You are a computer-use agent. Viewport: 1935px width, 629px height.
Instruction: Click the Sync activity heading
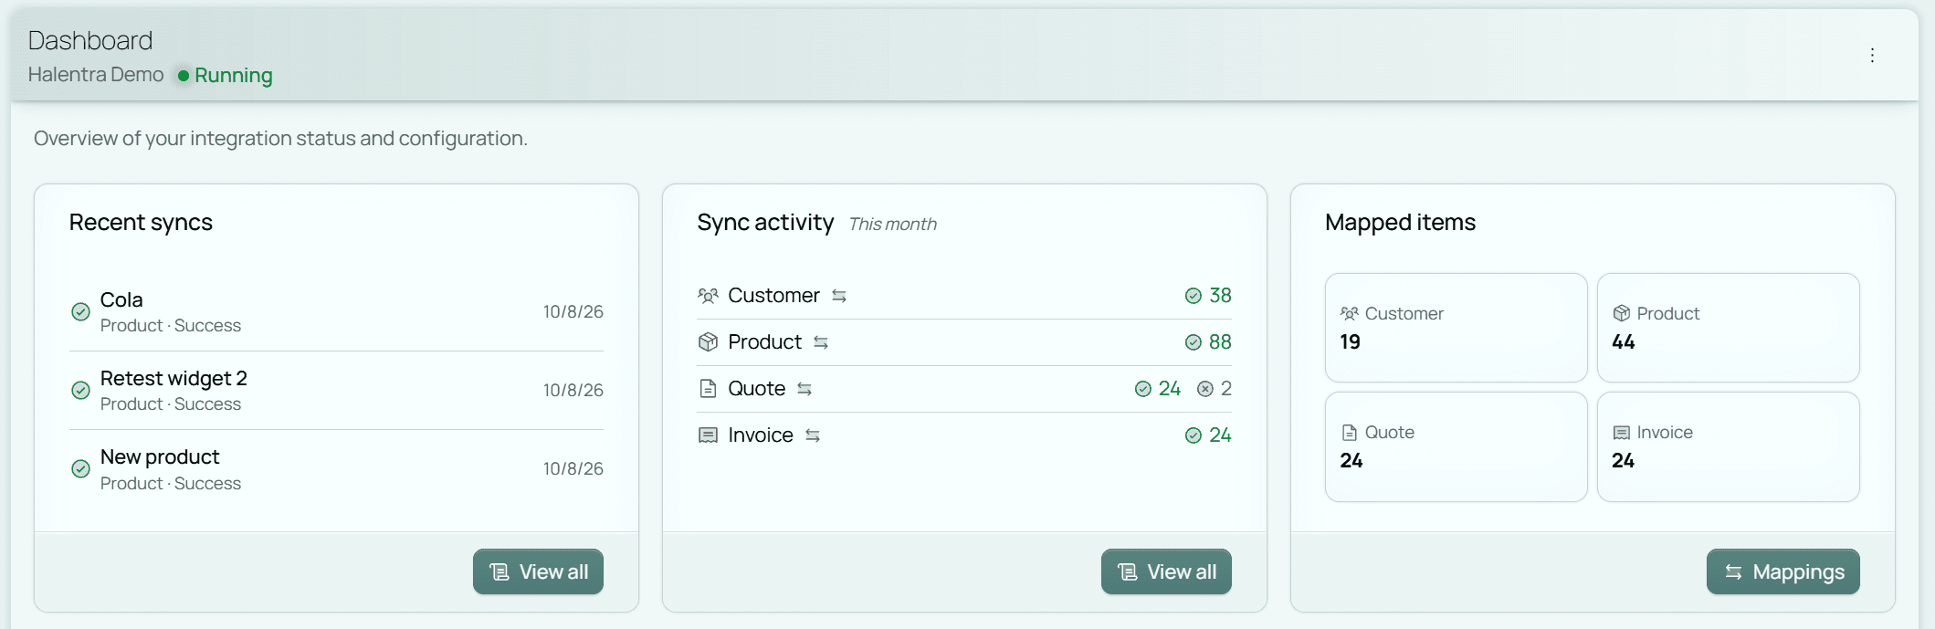[765, 223]
